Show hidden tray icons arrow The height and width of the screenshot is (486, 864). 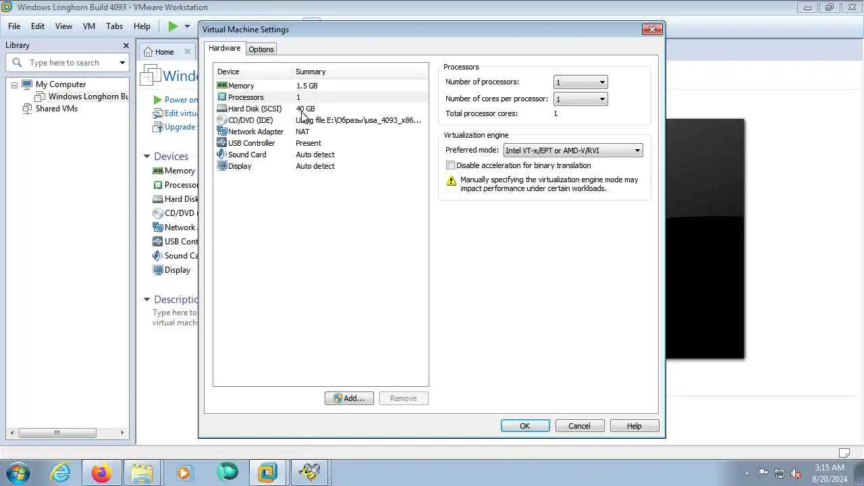tap(747, 473)
